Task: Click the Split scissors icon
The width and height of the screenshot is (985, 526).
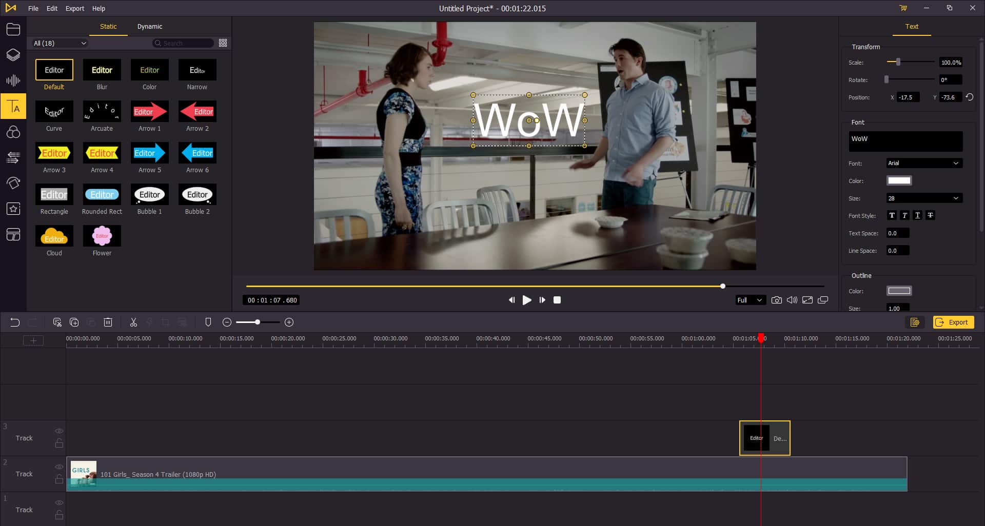Action: tap(133, 322)
